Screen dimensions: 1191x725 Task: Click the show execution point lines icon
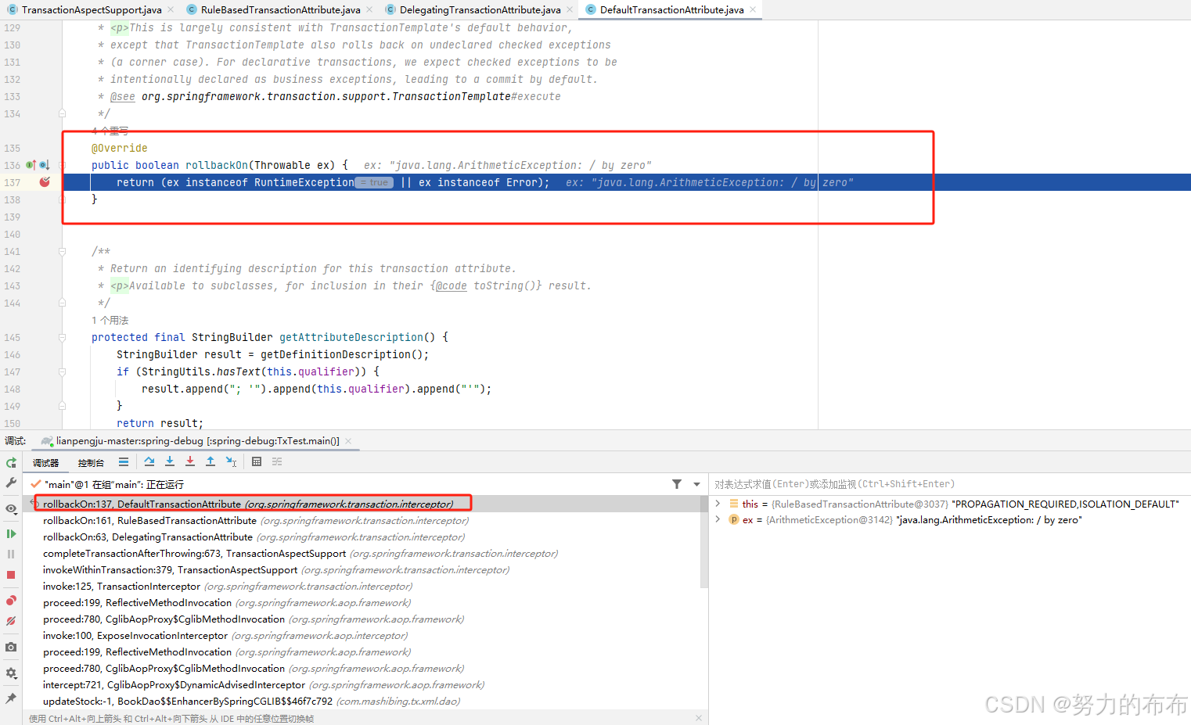coord(124,462)
